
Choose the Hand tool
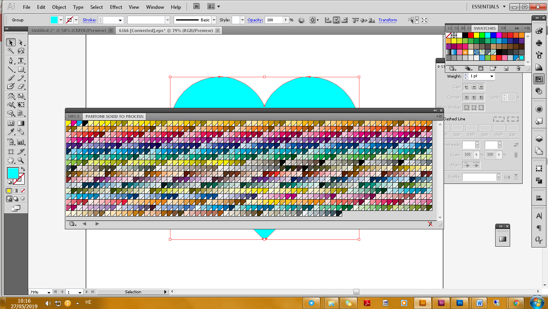[11, 161]
